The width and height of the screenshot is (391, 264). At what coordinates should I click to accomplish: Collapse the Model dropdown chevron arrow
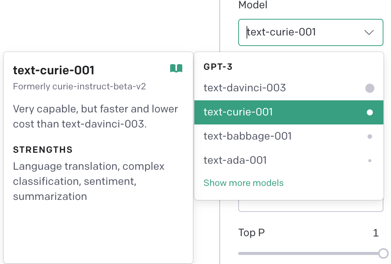tap(369, 32)
